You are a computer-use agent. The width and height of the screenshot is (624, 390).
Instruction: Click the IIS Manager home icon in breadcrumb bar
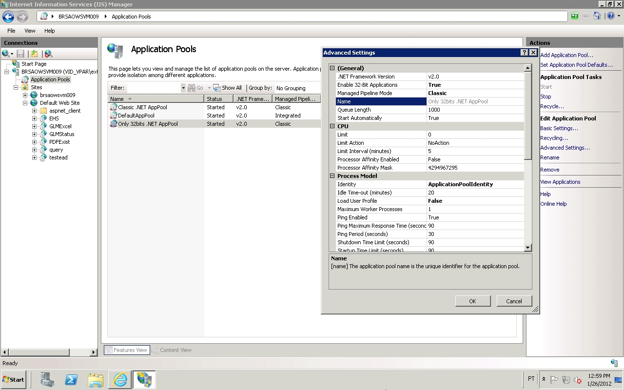point(43,16)
